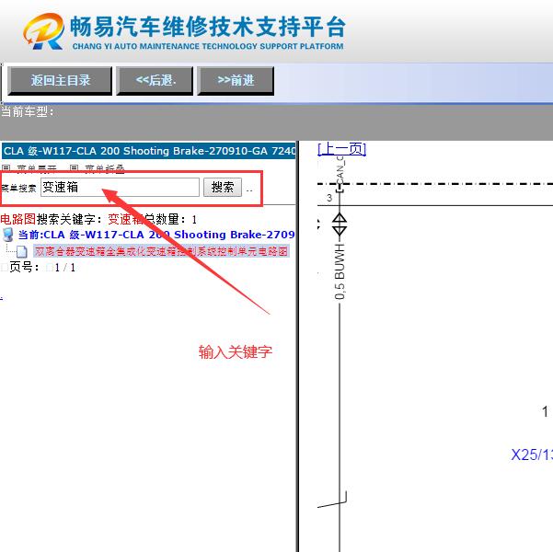Focus the 菜单搜索 input containing 变速箱

120,187
